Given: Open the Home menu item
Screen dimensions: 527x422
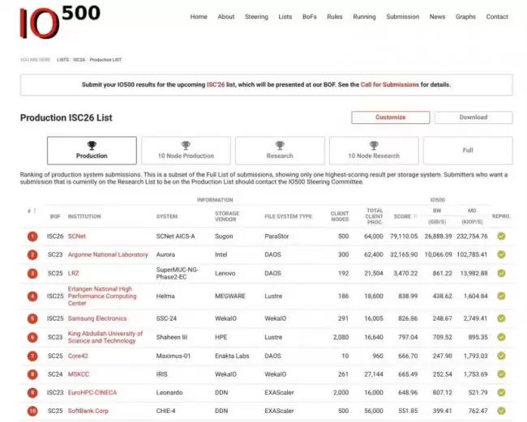Looking at the screenshot, I should [199, 17].
